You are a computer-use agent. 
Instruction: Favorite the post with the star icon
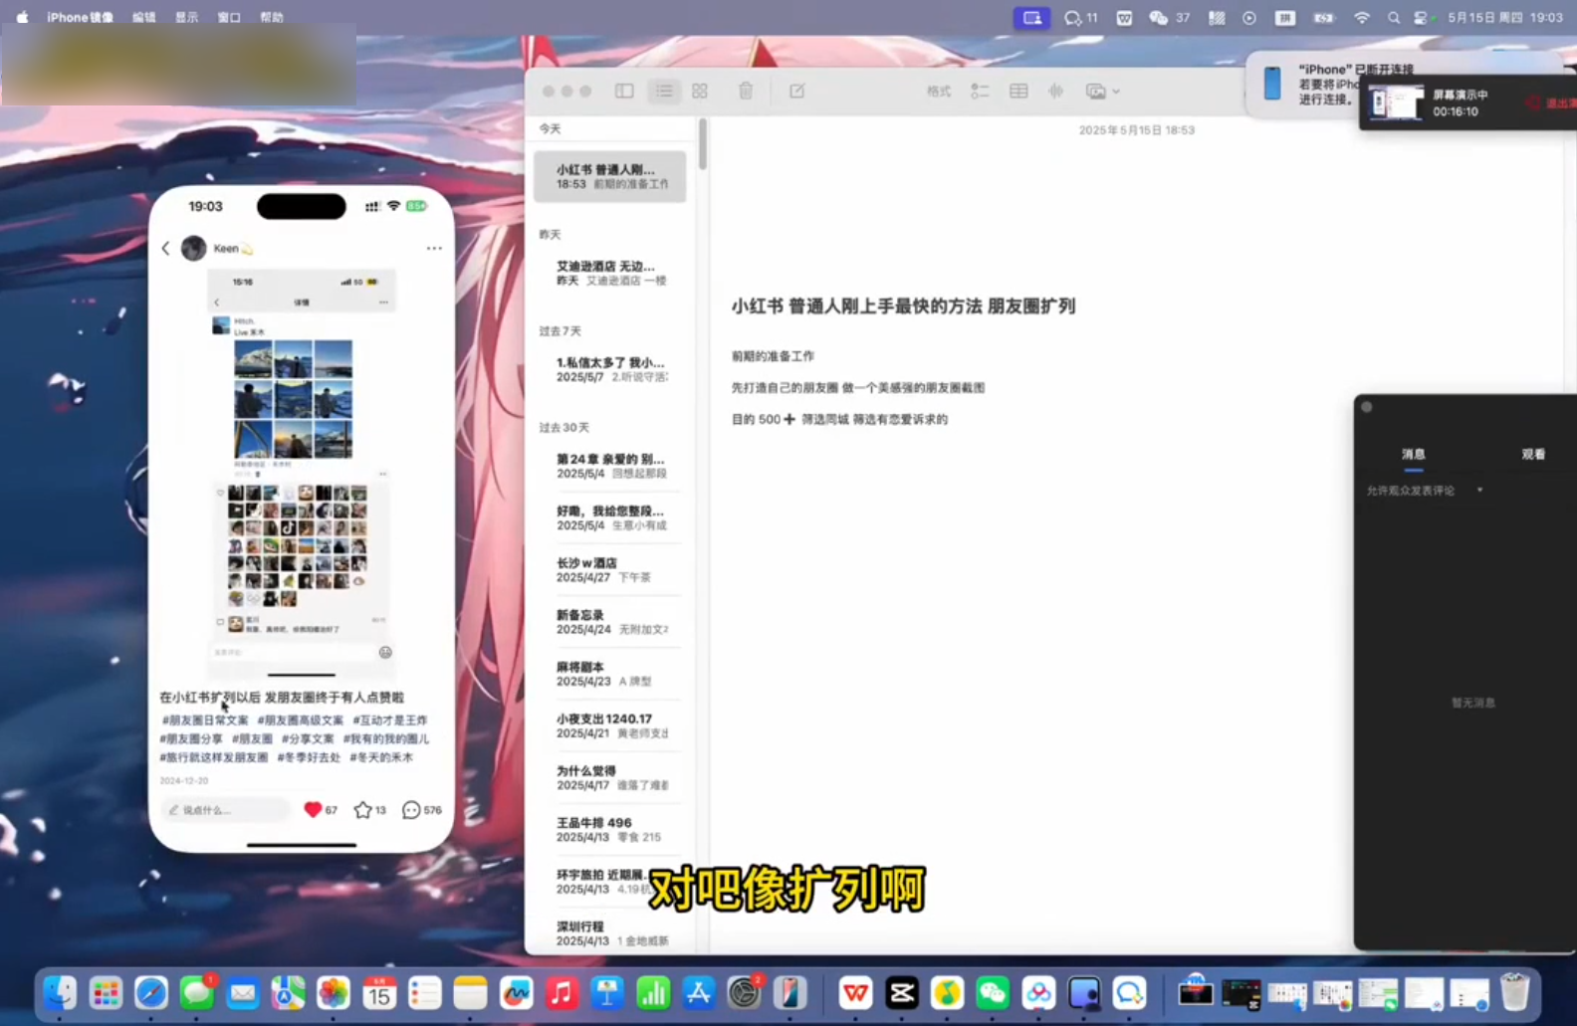pos(363,810)
